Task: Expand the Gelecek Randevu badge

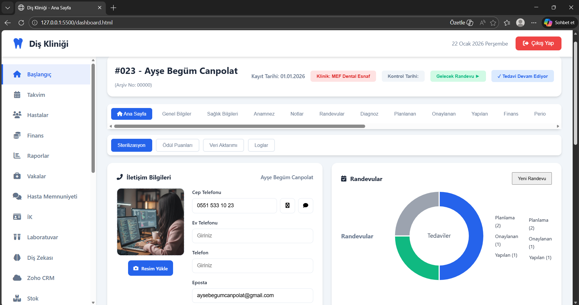Action: 458,76
